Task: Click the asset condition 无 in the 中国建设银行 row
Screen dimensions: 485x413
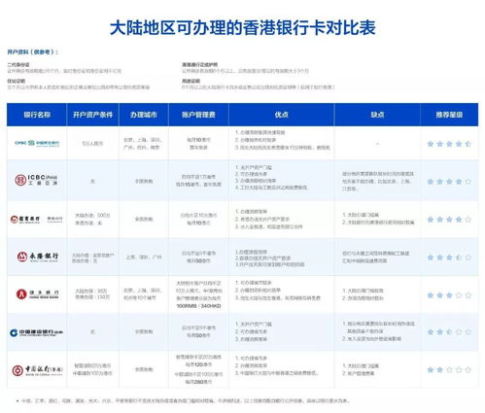Action: coord(92,331)
